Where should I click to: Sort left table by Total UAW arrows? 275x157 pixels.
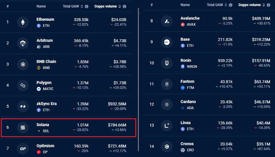click(82, 6)
